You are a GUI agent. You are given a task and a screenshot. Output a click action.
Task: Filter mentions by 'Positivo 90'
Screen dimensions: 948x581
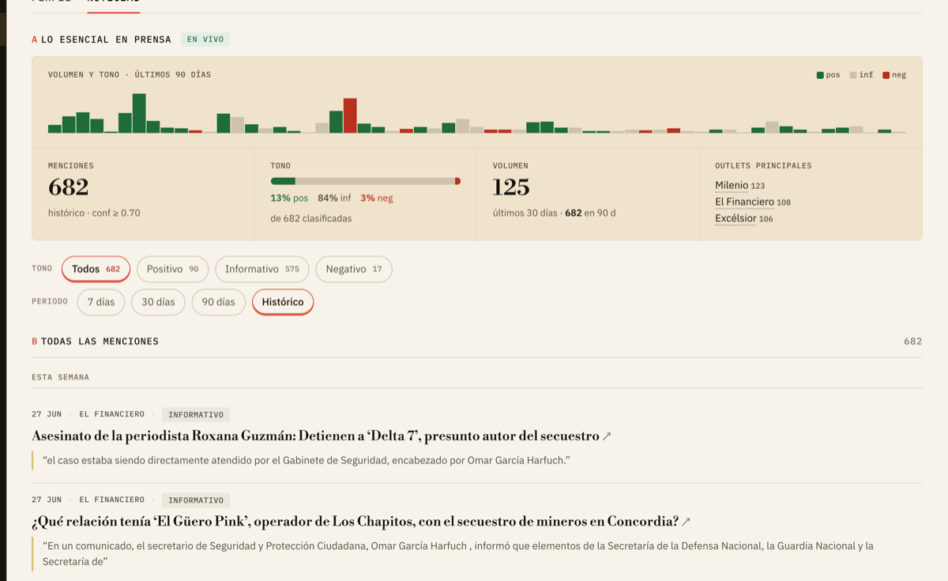(x=172, y=269)
